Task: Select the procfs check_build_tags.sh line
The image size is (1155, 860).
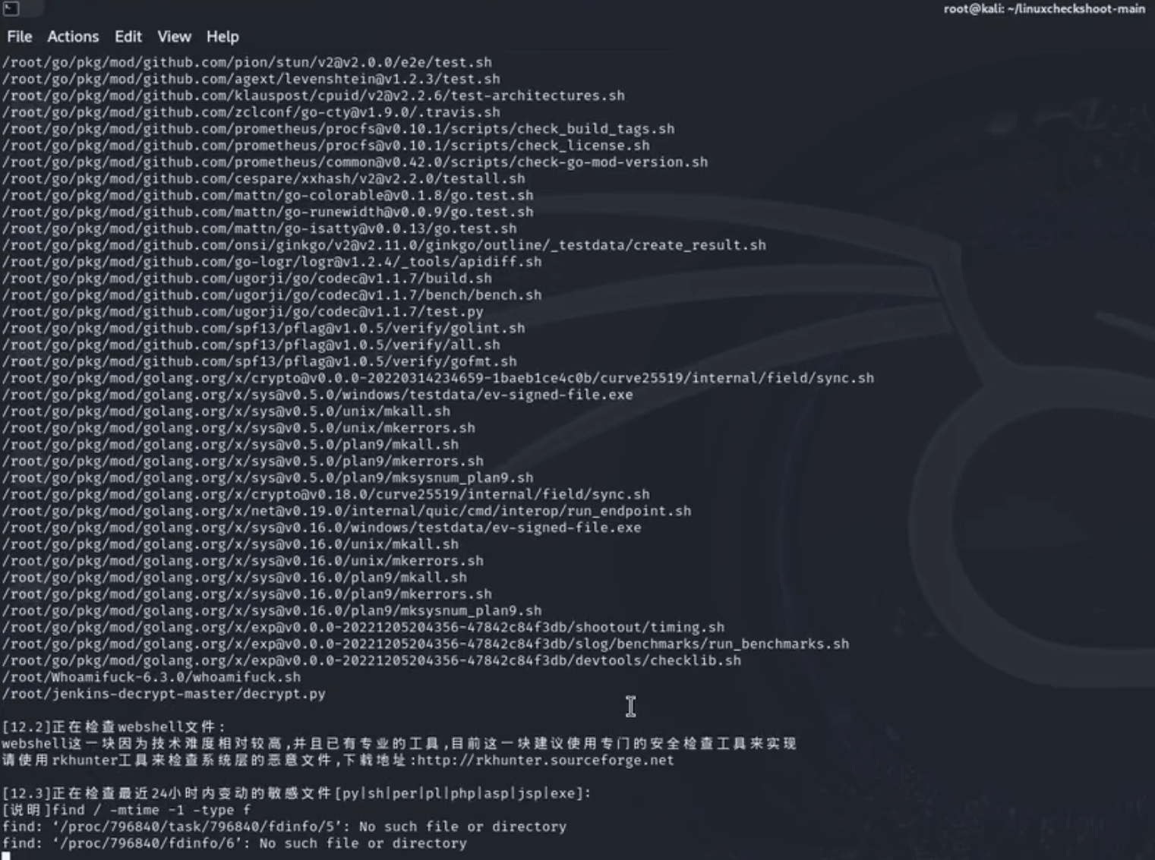Action: pyautogui.click(x=339, y=129)
